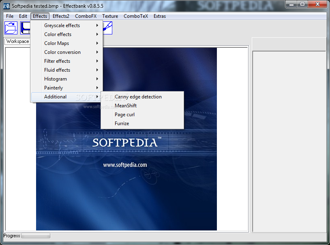The height and width of the screenshot is (245, 330).
Task: Open the Edit menu
Action: point(23,16)
